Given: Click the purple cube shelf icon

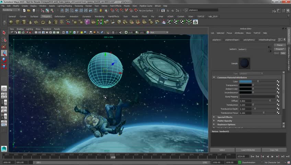Looking at the screenshot, I should (88, 22).
